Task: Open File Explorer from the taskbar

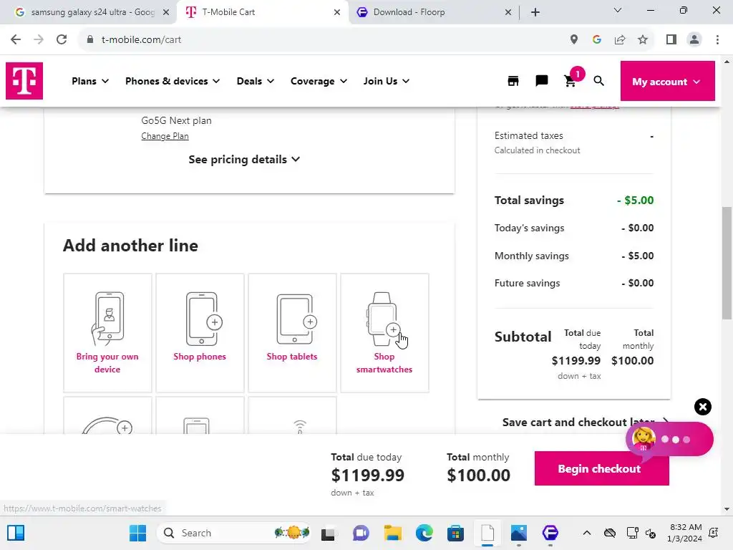Action: pyautogui.click(x=392, y=533)
